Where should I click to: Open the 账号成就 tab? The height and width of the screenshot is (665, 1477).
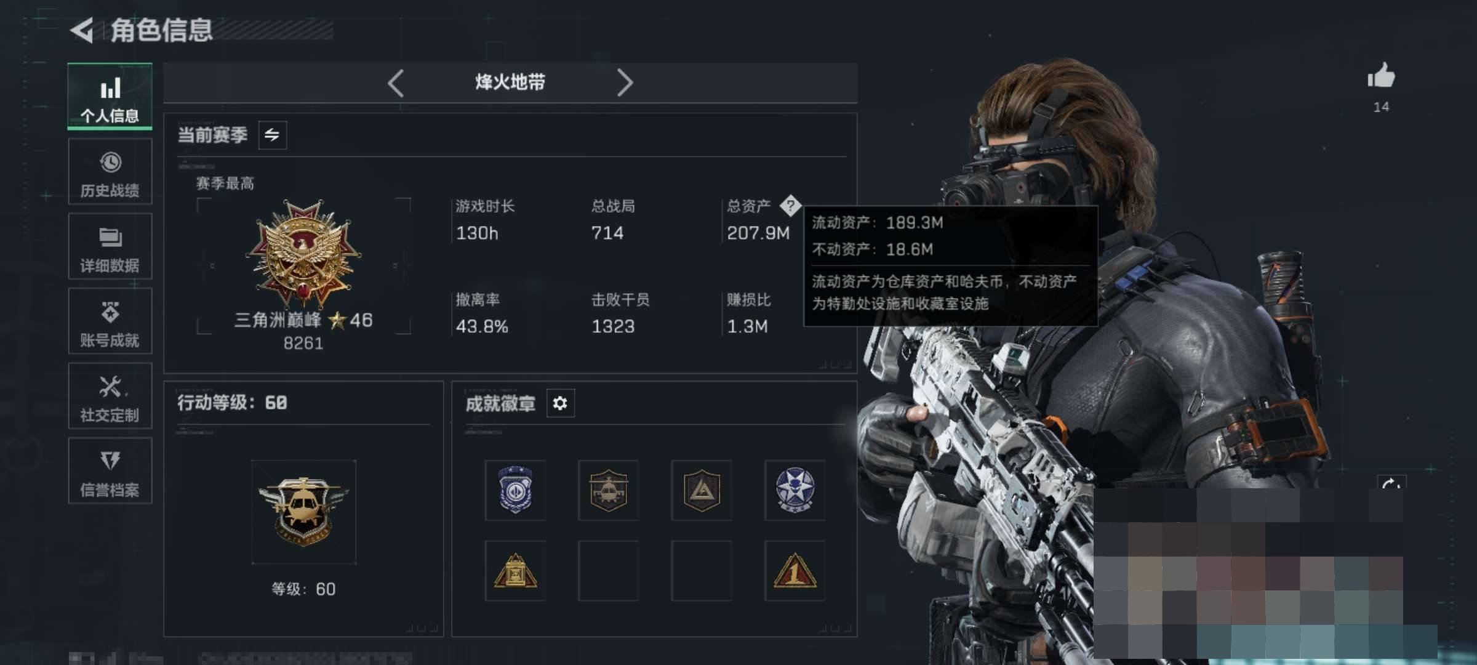tap(110, 321)
